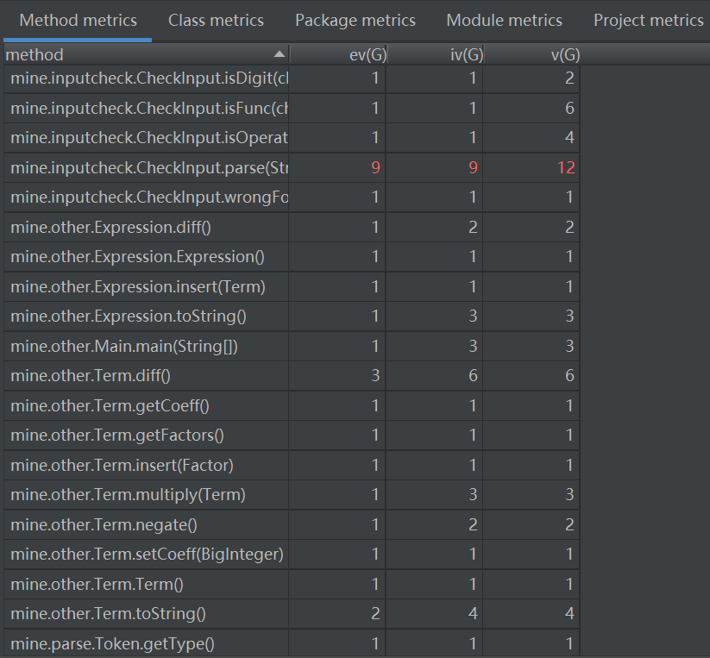The height and width of the screenshot is (658, 710).
Task: Select the Main.main(String[]) row
Action: [292, 346]
